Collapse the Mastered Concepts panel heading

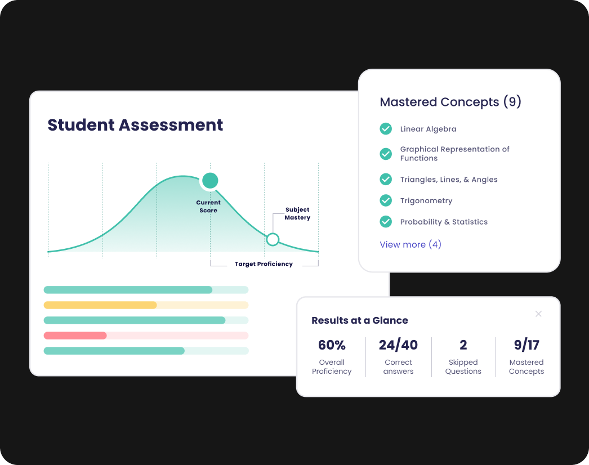pyautogui.click(x=450, y=102)
